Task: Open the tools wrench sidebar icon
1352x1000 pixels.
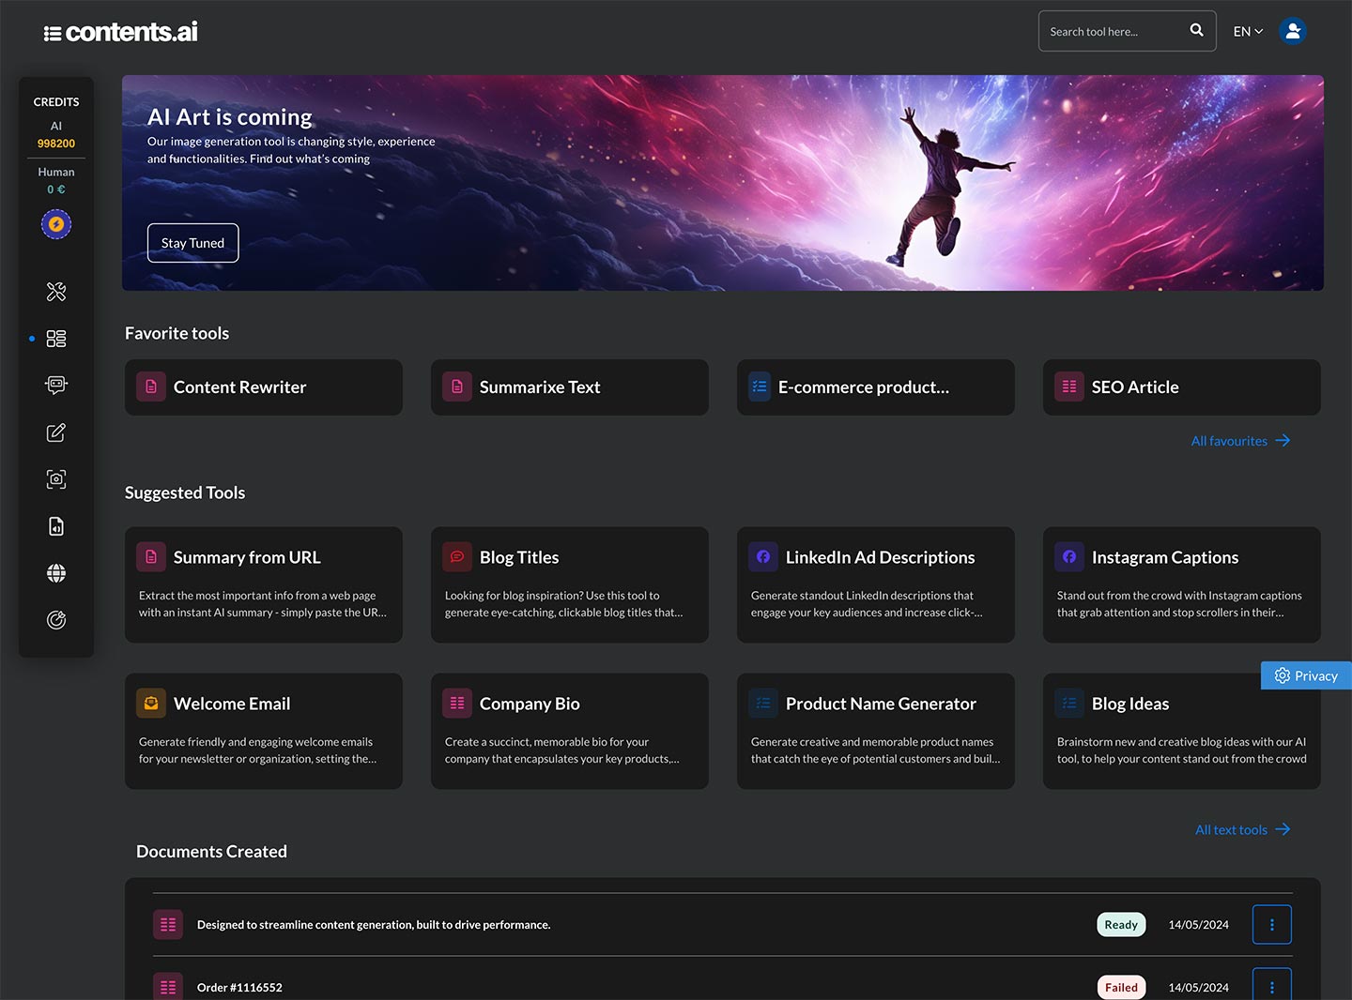Action: click(x=56, y=292)
